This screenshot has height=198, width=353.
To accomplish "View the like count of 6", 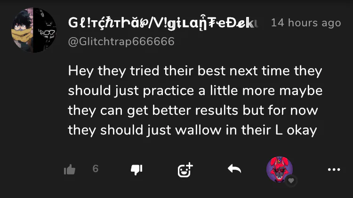I will (x=96, y=168).
